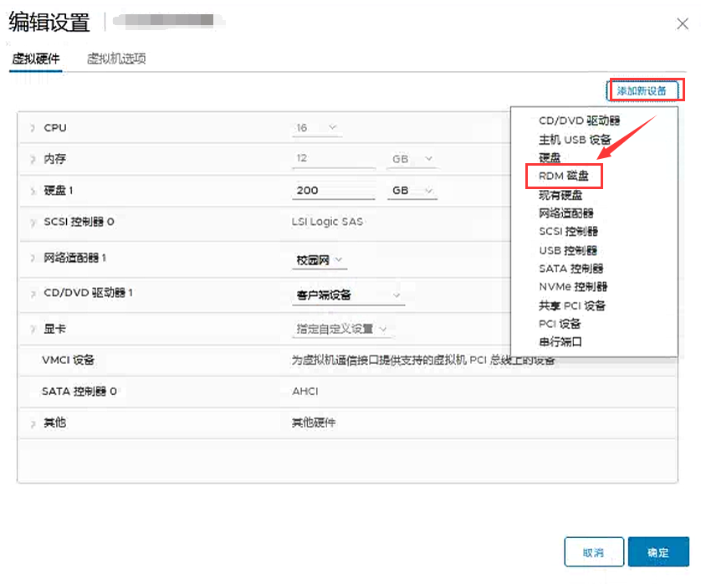Switch to the 虚拟硬件 tab
The height and width of the screenshot is (584, 701).
pos(36,59)
